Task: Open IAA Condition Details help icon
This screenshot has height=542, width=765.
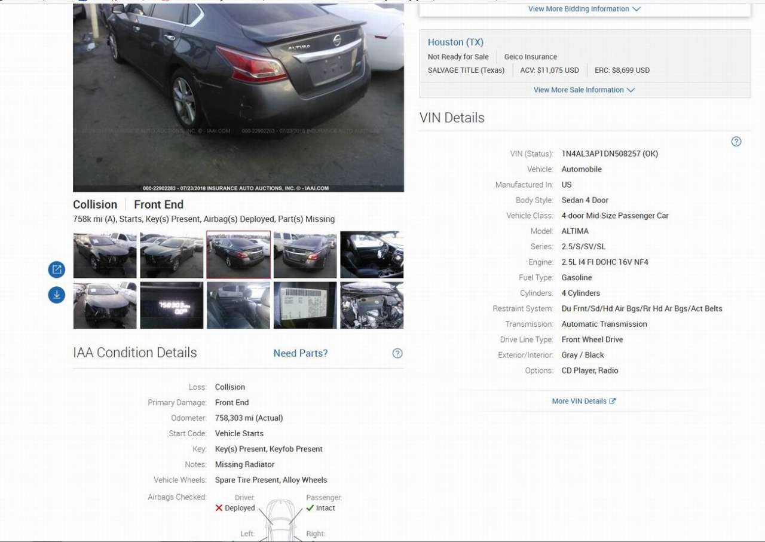Action: 397,353
